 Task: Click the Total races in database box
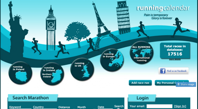click(175, 51)
